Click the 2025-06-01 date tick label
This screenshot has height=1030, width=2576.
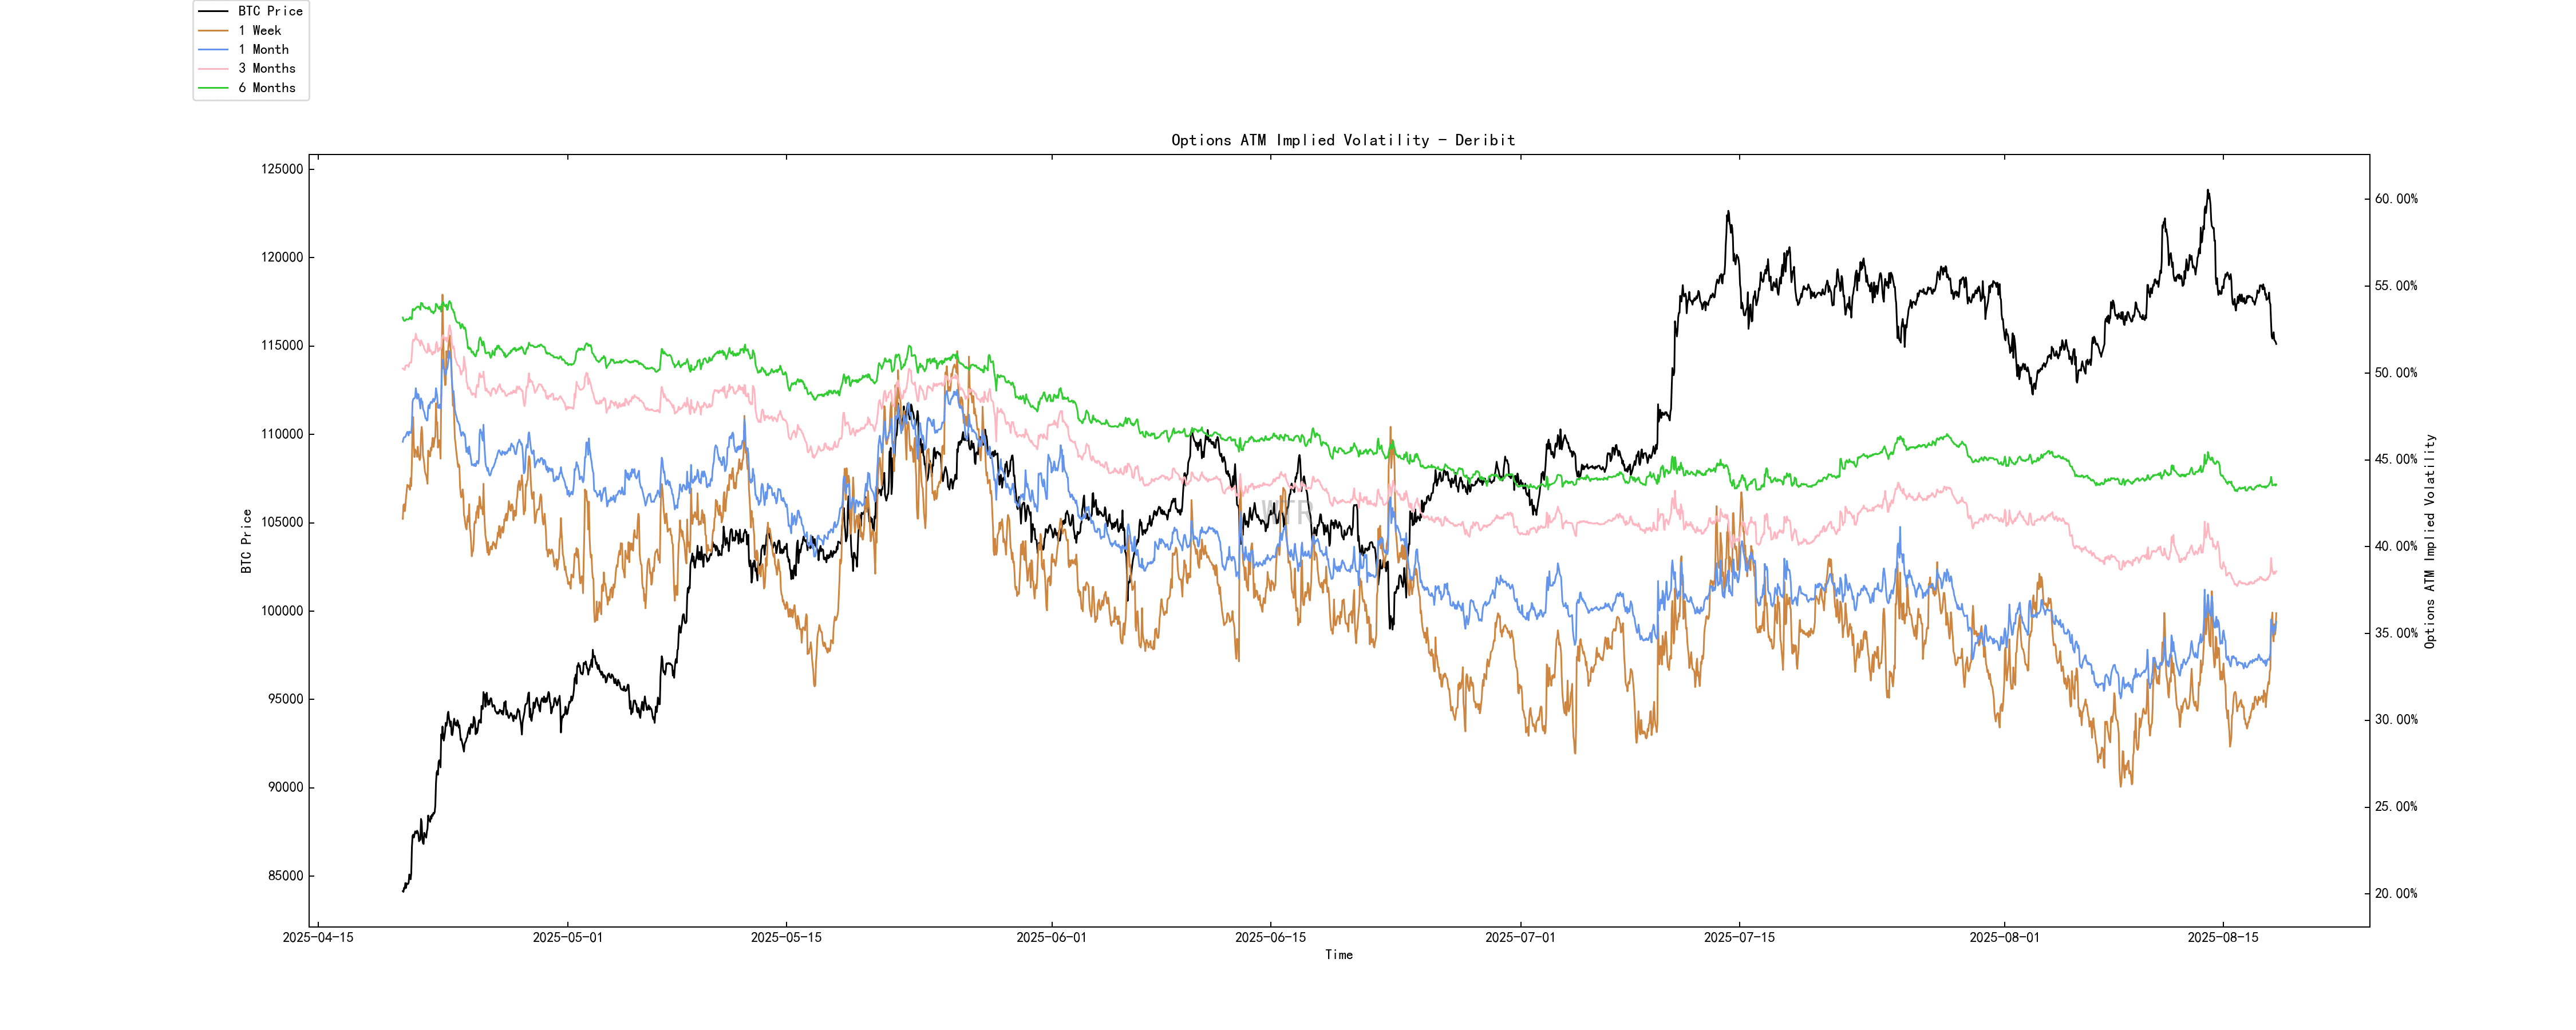pyautogui.click(x=1051, y=937)
